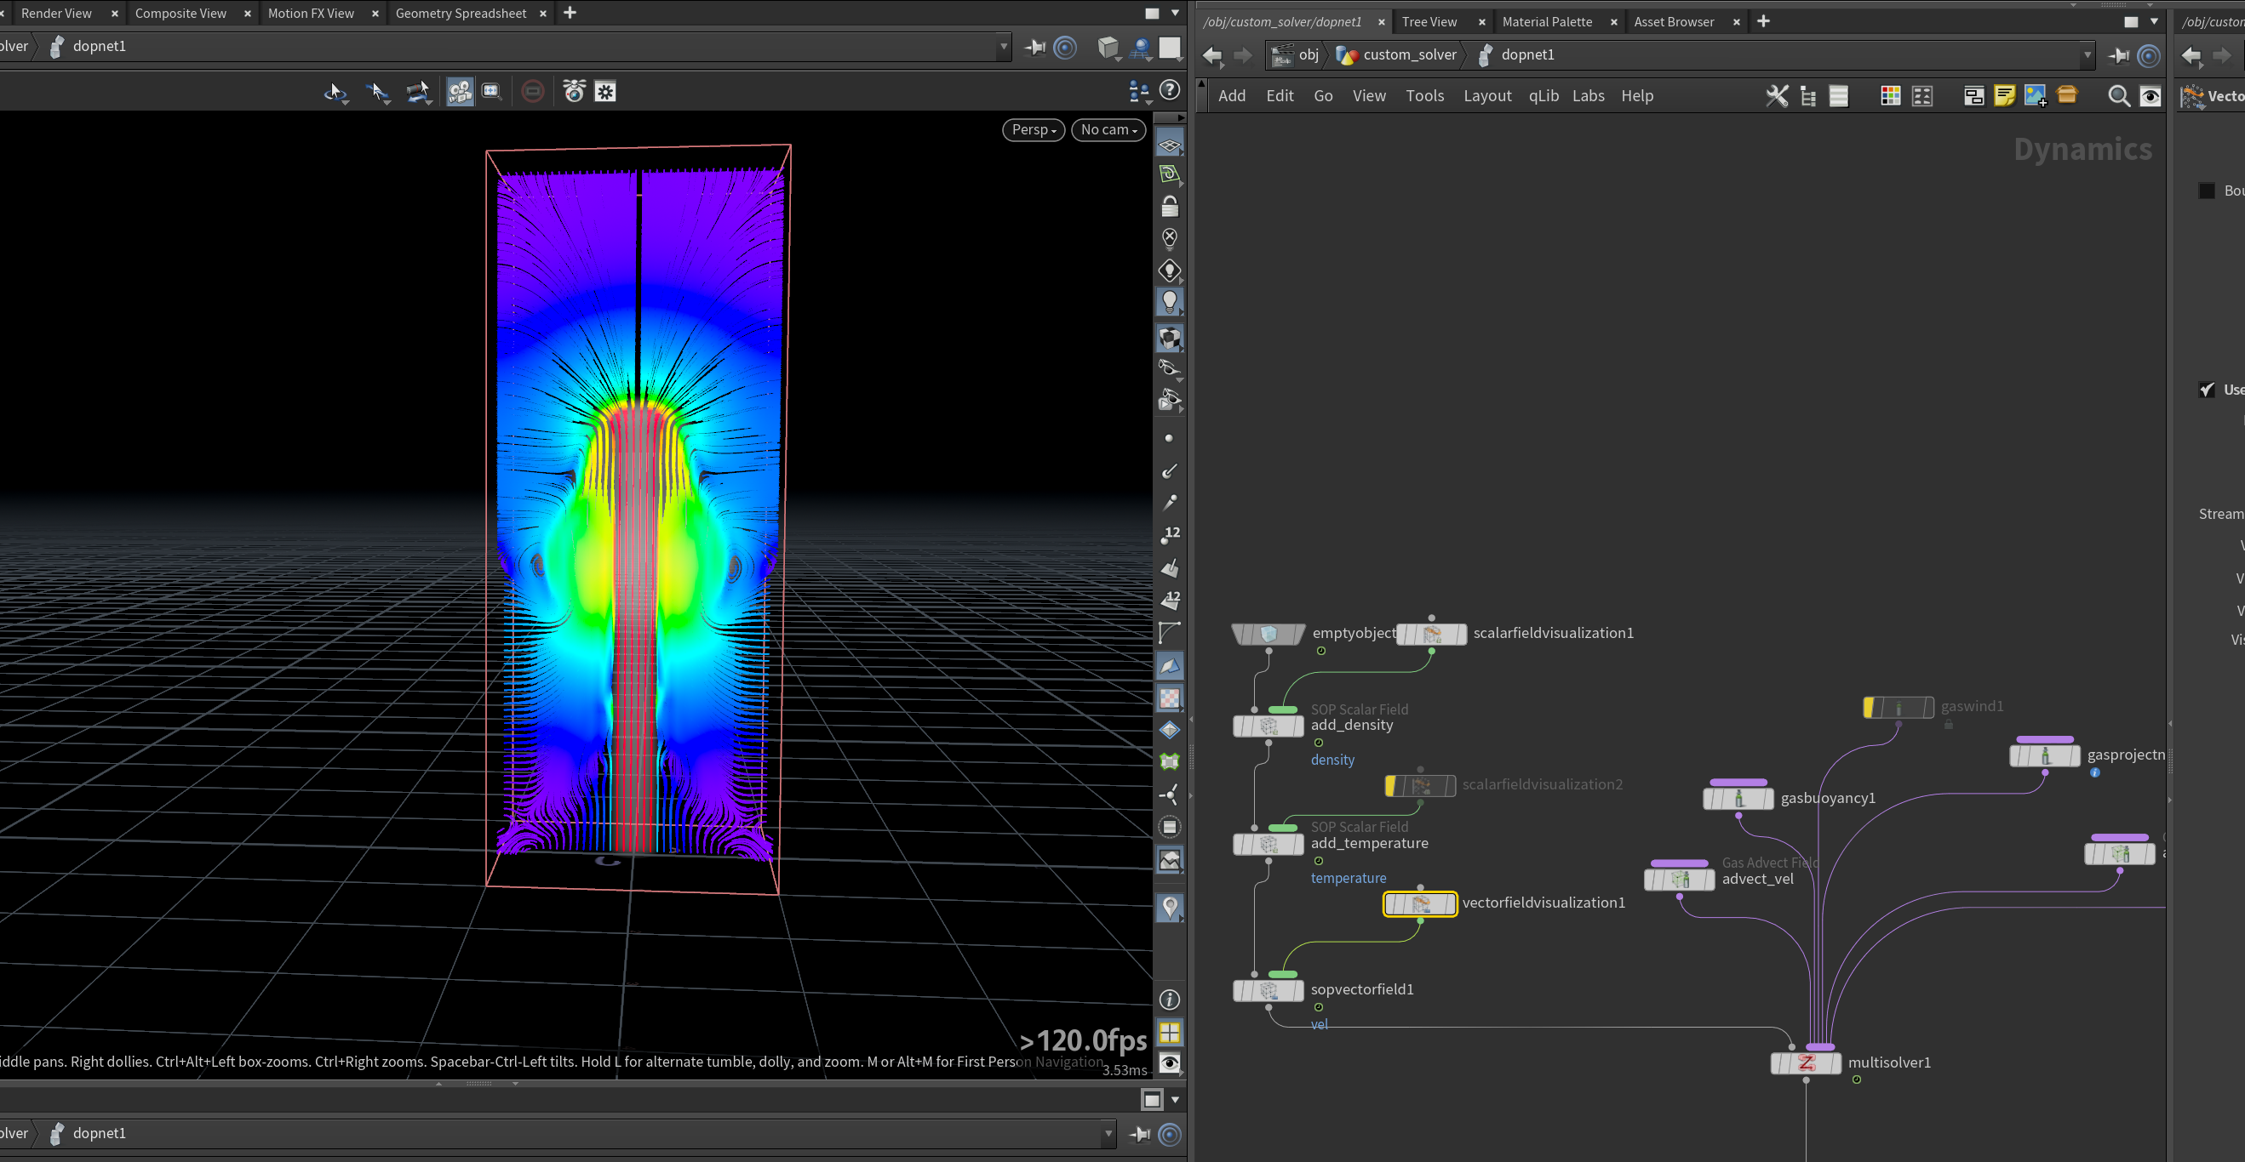Open the No cam camera dropdown

(x=1108, y=130)
